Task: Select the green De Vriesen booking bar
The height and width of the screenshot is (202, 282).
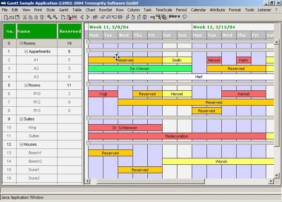Action: tap(140, 69)
